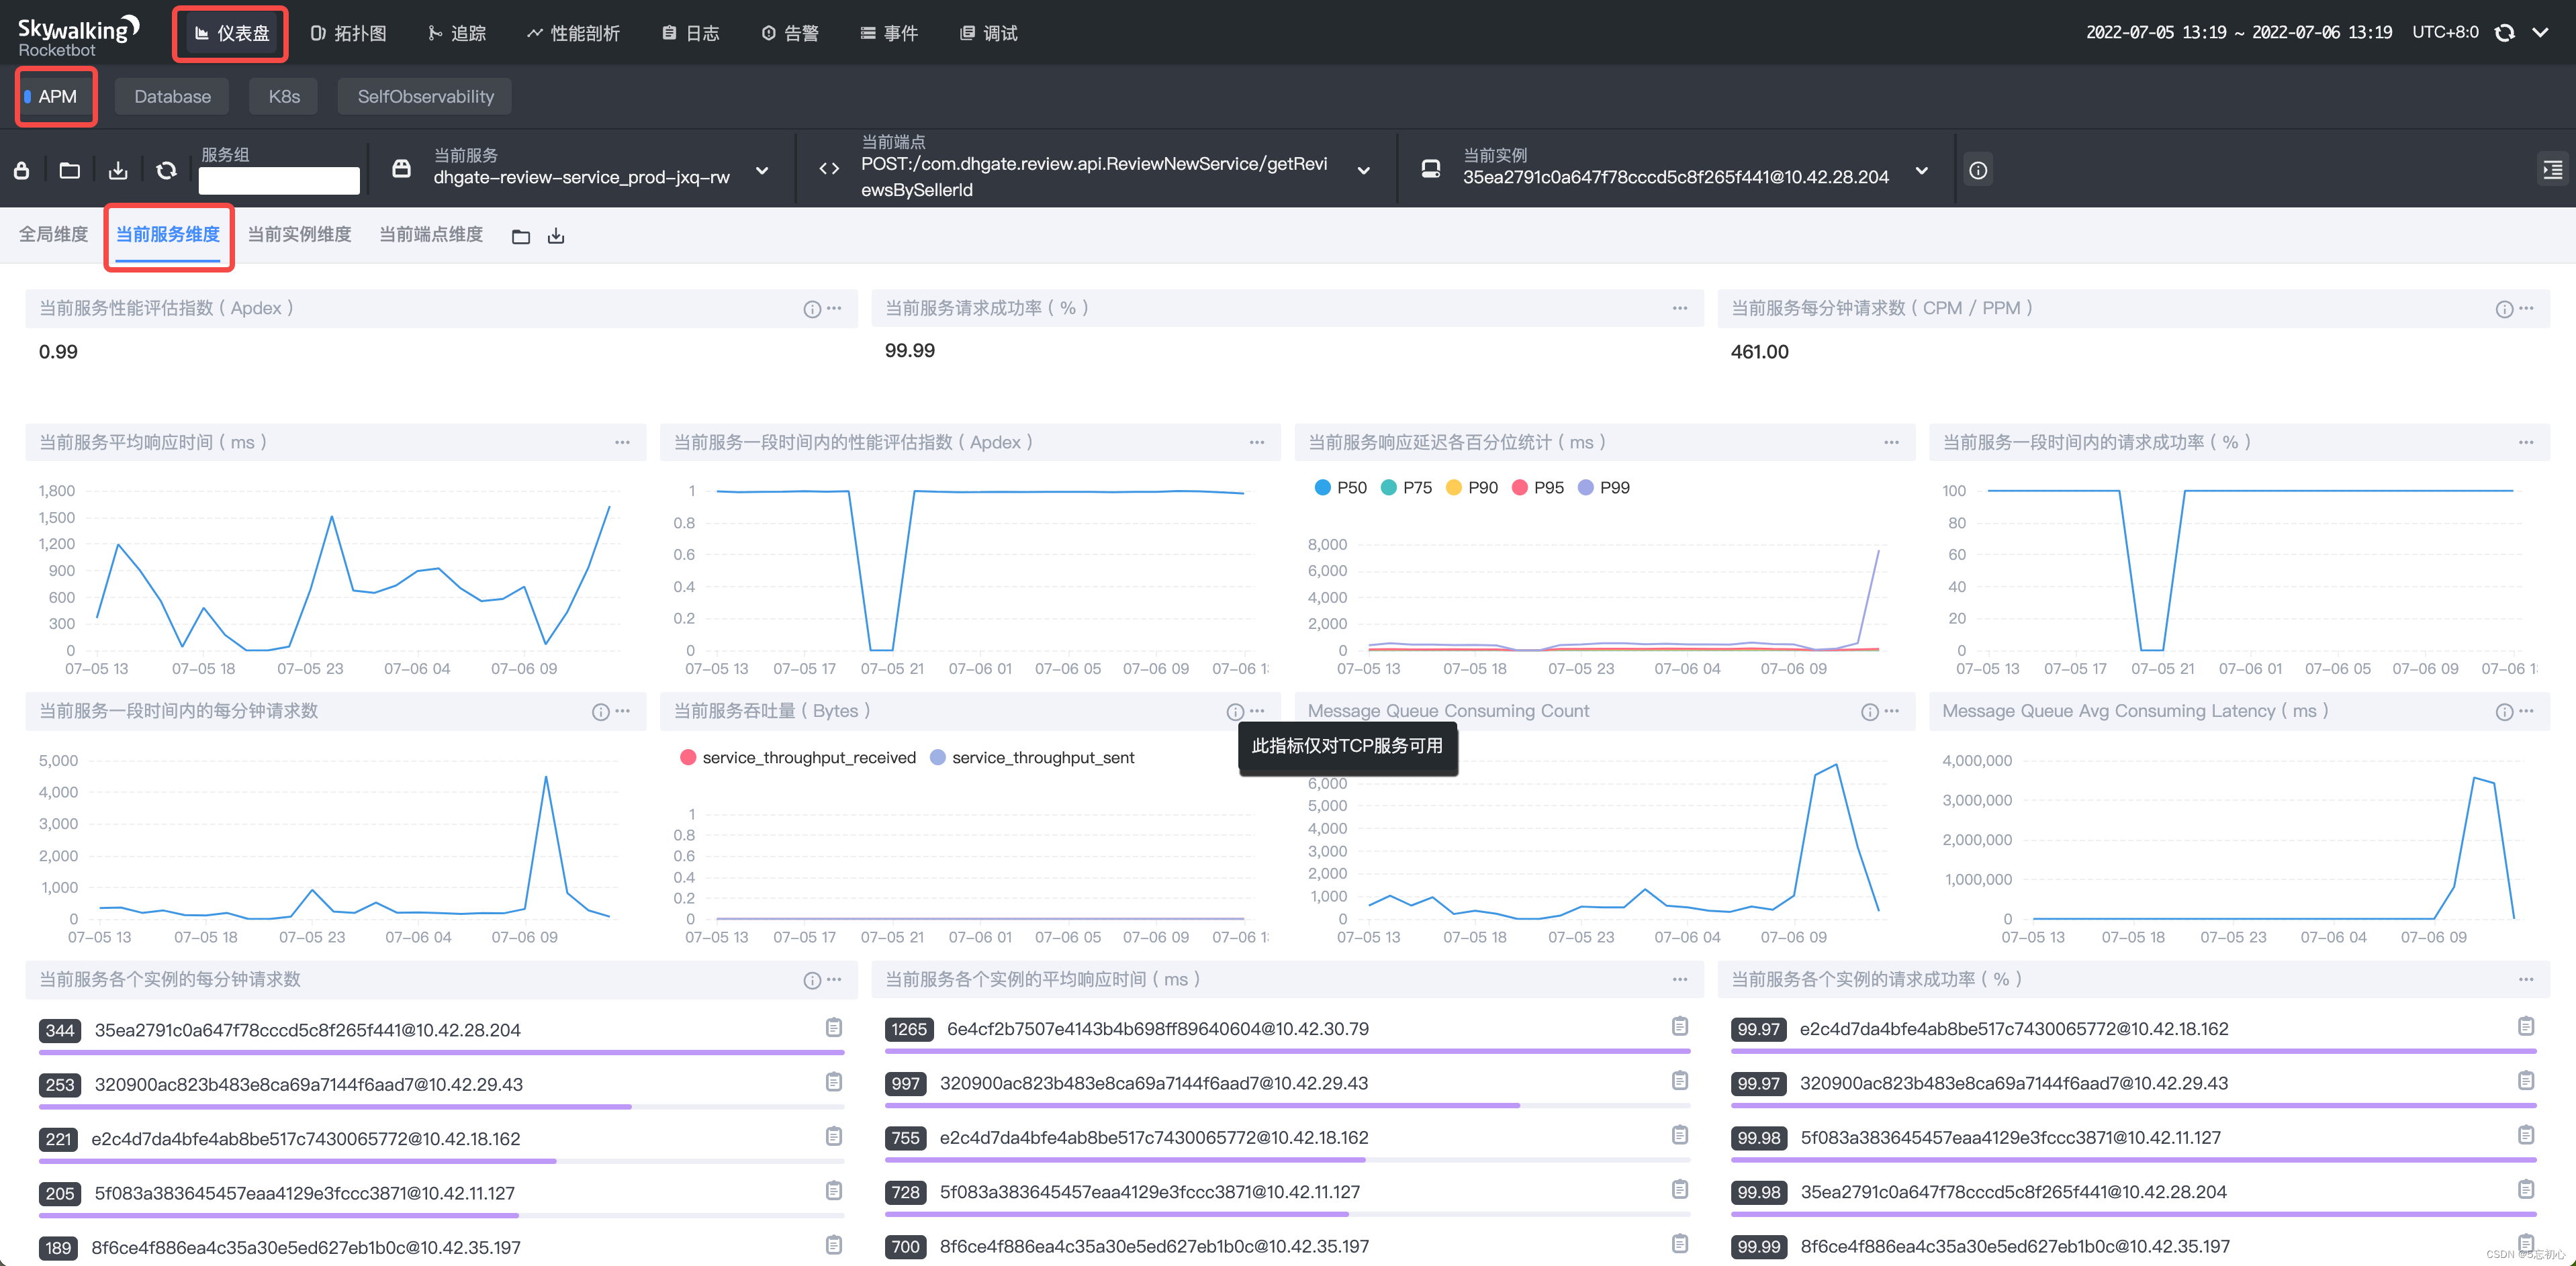Click info icon on Message Queue Avg Consuming Latency
The height and width of the screenshot is (1266, 2576).
(x=2504, y=712)
